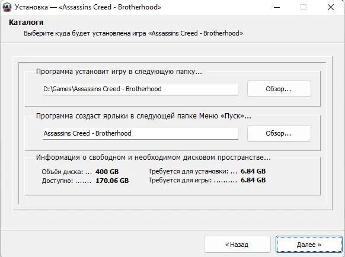Proceed with the Далее » button
This screenshot has height=257, width=345.
309,245
